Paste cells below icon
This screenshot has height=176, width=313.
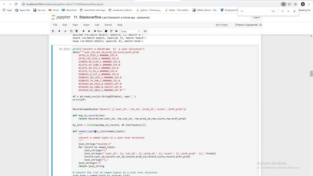tap(77, 31)
